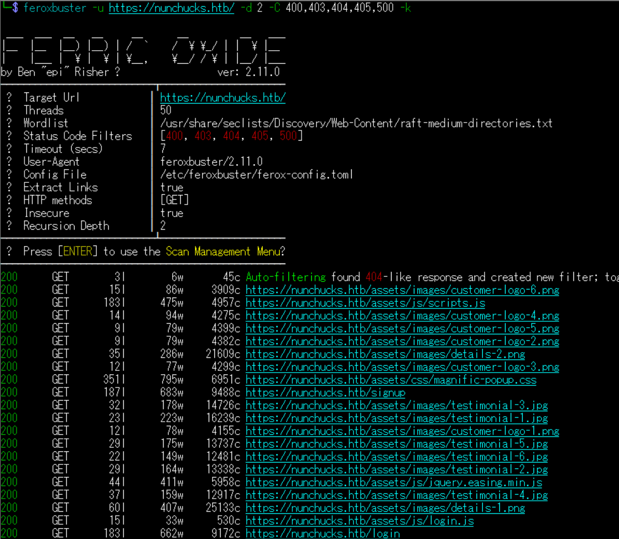Open the customer-logo-6.png image link

click(402, 290)
